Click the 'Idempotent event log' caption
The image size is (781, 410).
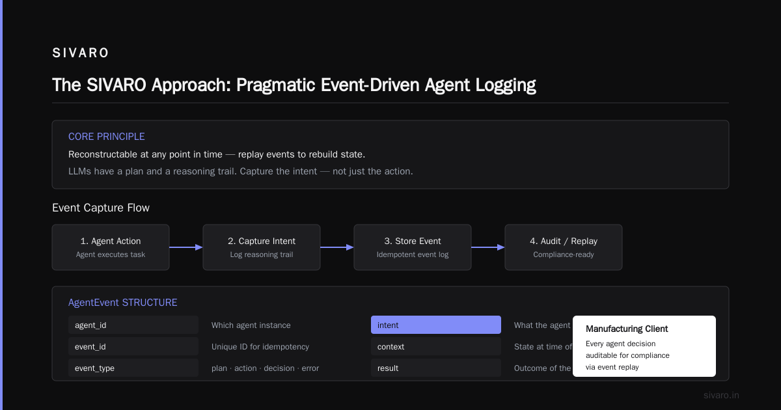point(413,254)
